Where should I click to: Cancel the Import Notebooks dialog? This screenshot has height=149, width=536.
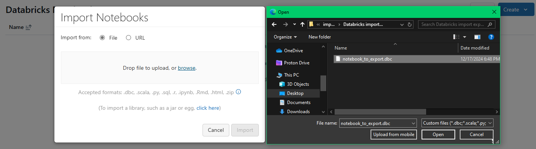216,130
